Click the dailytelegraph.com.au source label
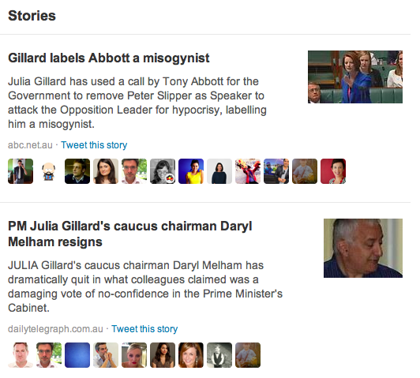 coord(55,329)
